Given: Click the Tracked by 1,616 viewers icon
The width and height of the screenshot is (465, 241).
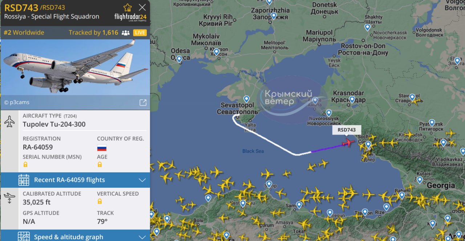Looking at the screenshot, I should (126, 33).
